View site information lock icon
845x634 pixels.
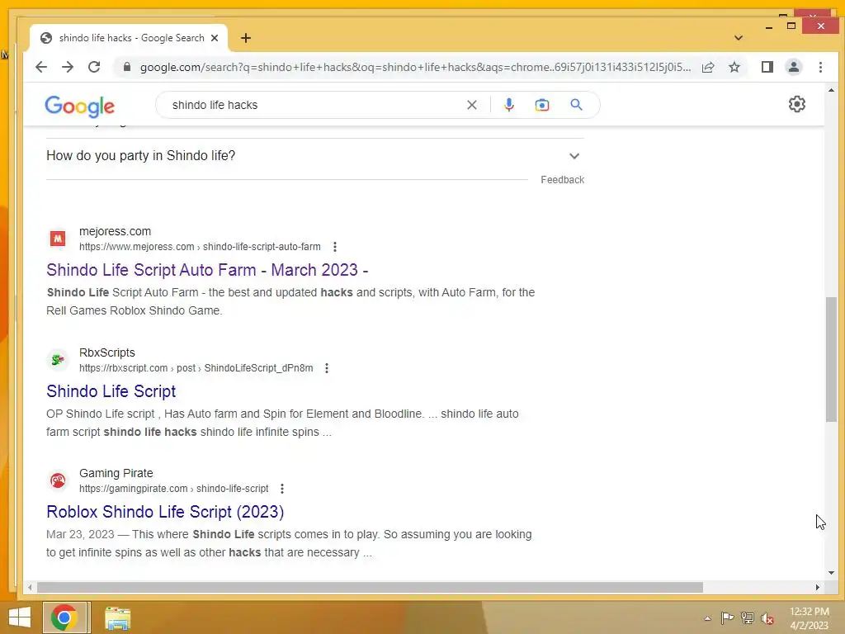point(127,67)
